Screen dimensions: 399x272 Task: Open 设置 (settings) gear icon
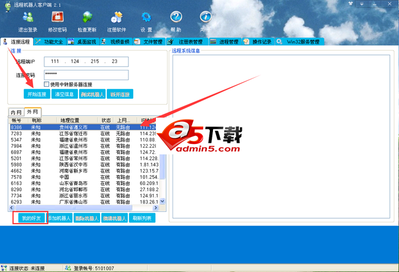(x=146, y=21)
